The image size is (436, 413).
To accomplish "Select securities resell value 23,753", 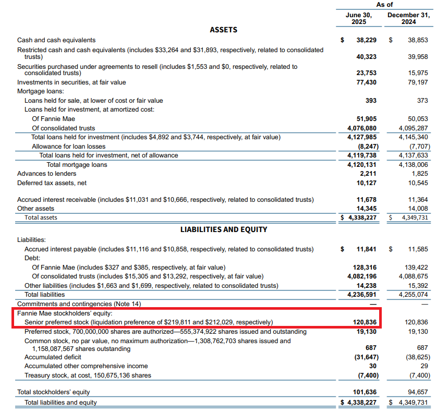I will 367,73.
